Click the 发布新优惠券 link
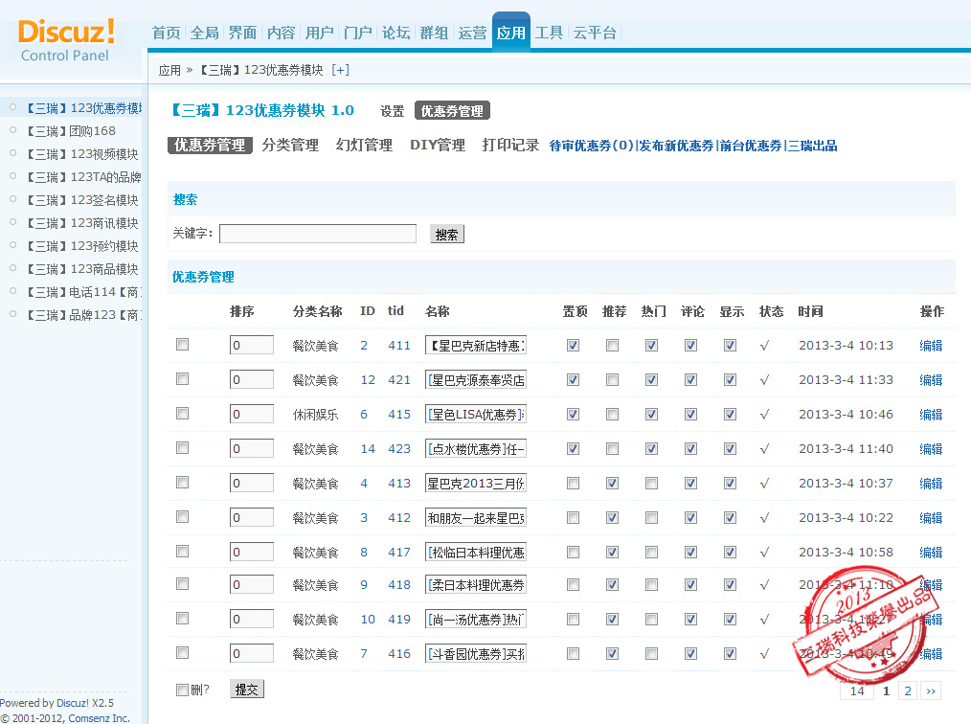Screen dimensions: 971x724 pyautogui.click(x=677, y=146)
